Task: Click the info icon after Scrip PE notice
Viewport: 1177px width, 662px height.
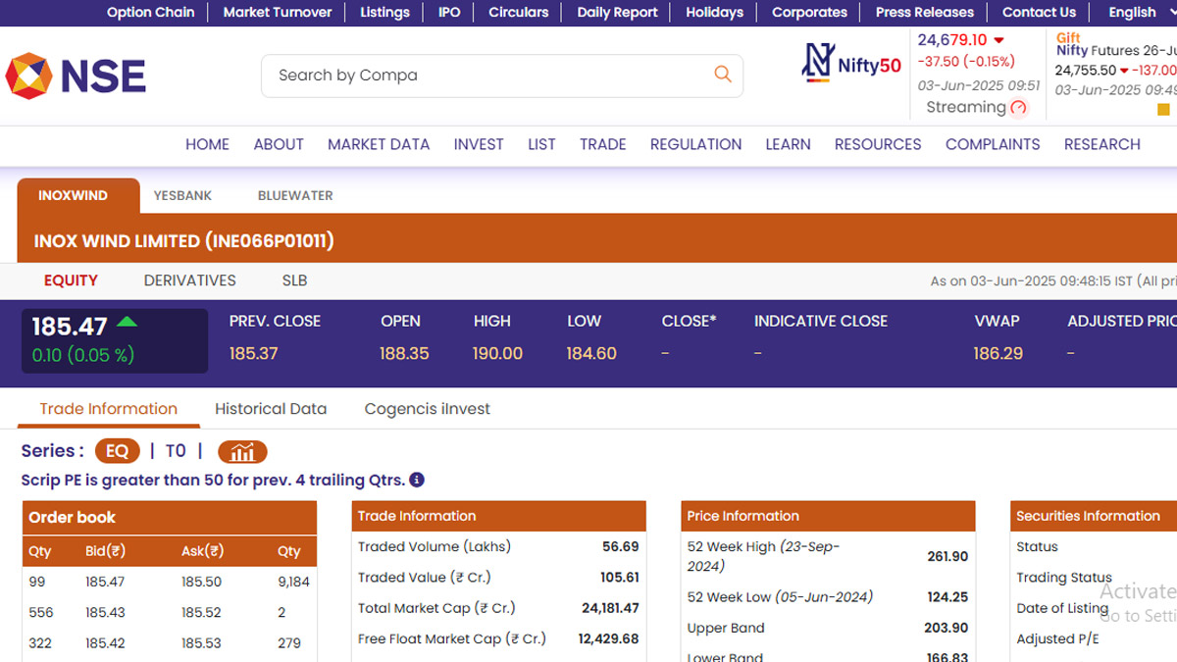Action: click(417, 480)
